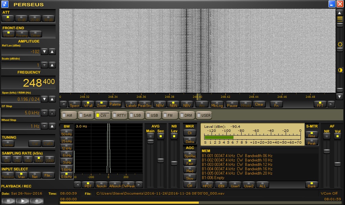This screenshot has width=345, height=205.
Task: Toggle the Presel front-end filter
Action: coord(8,34)
